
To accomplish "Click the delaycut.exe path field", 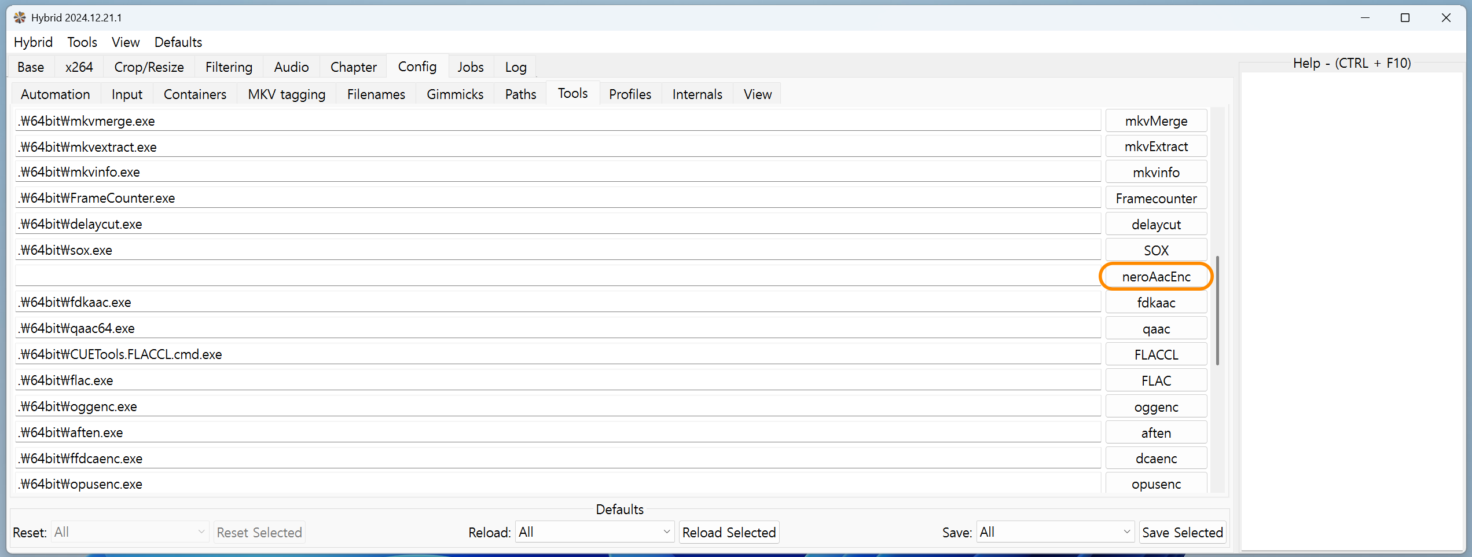I will click(x=558, y=224).
